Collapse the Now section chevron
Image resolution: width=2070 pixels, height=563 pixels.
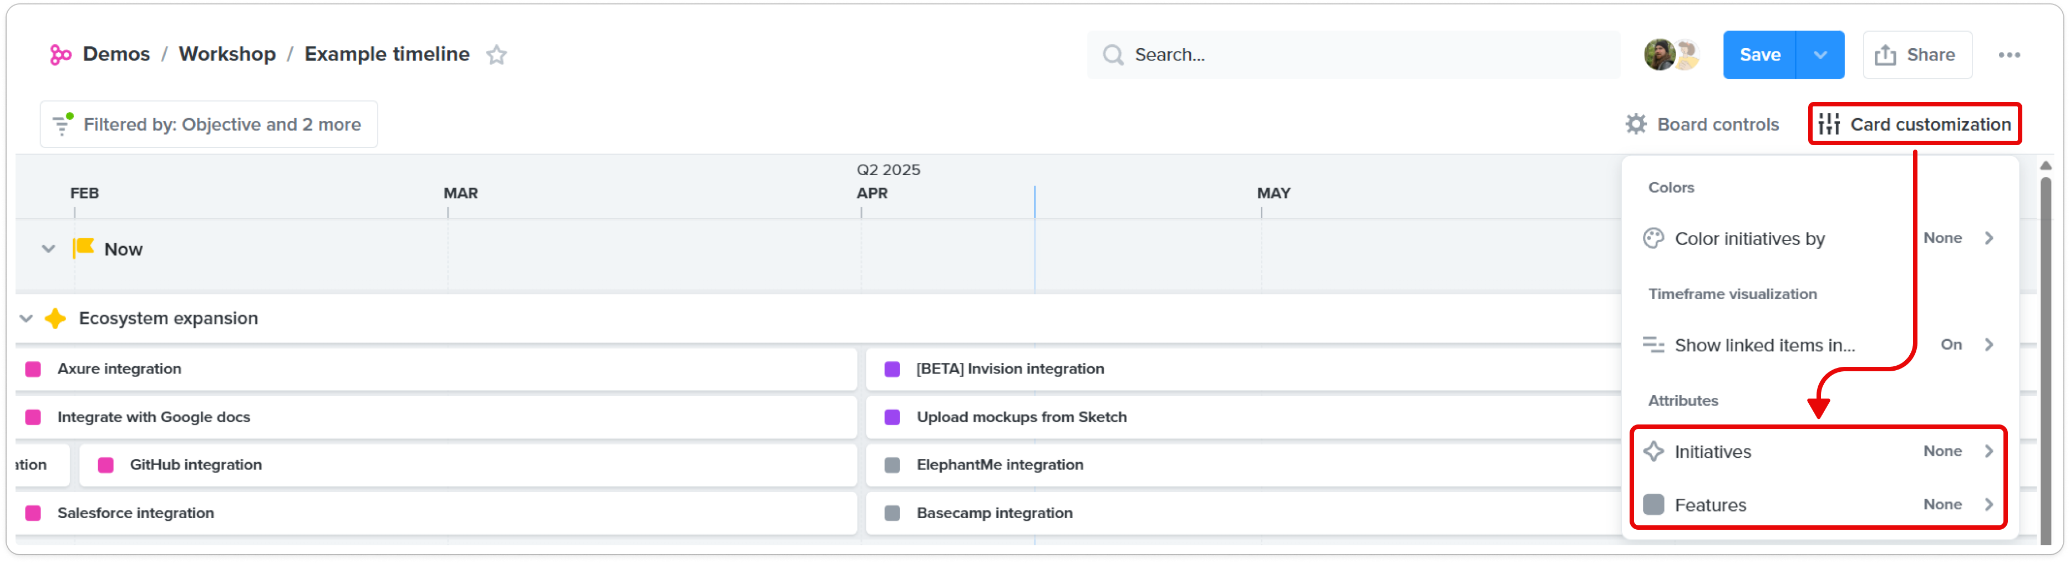(x=48, y=249)
